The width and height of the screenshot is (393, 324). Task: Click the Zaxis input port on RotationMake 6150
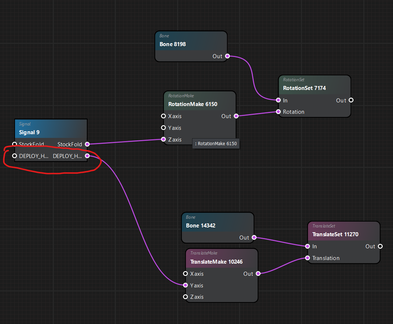(x=164, y=139)
